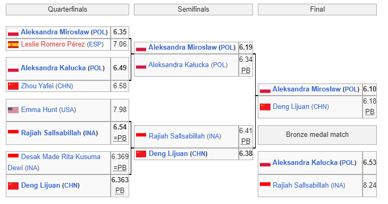The width and height of the screenshot is (388, 204).
Task: Open Emma Hunt athlete link
Action: 39,109
